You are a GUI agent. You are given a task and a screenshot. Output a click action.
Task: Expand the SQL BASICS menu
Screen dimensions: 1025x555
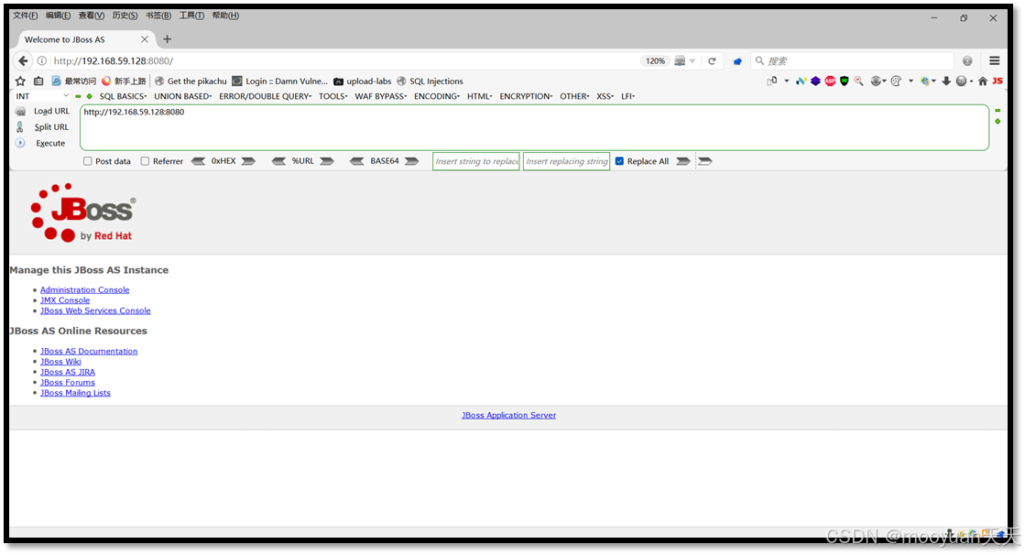click(123, 96)
